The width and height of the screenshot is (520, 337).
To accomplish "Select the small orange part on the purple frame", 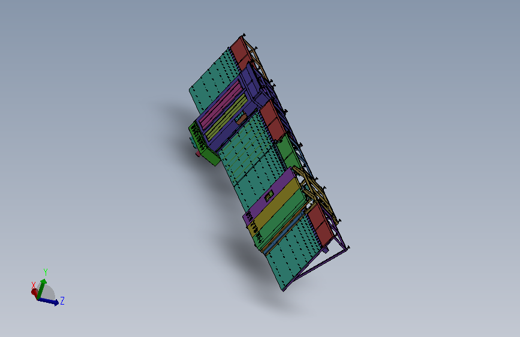I will click(241, 118).
